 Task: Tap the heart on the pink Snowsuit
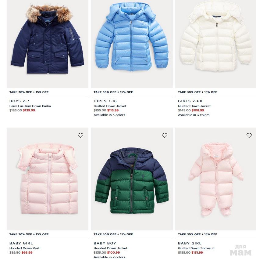point(249,135)
